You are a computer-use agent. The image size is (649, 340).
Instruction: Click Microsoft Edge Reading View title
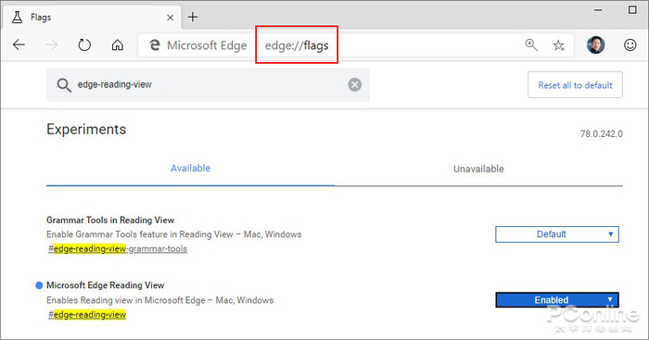tap(105, 285)
